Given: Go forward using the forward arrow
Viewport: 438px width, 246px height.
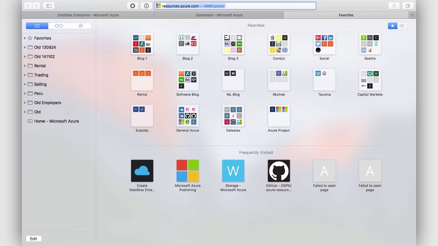Looking at the screenshot, I should coord(36,6).
